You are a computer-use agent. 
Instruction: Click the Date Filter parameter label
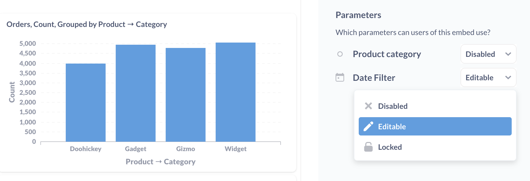(374, 78)
